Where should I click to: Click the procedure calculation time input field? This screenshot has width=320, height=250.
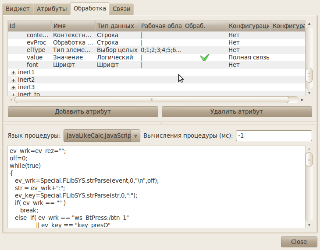[x=274, y=136]
